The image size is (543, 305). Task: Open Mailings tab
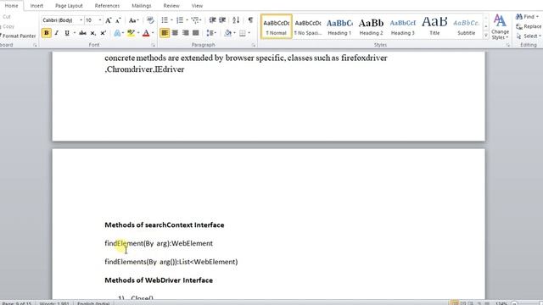(142, 6)
